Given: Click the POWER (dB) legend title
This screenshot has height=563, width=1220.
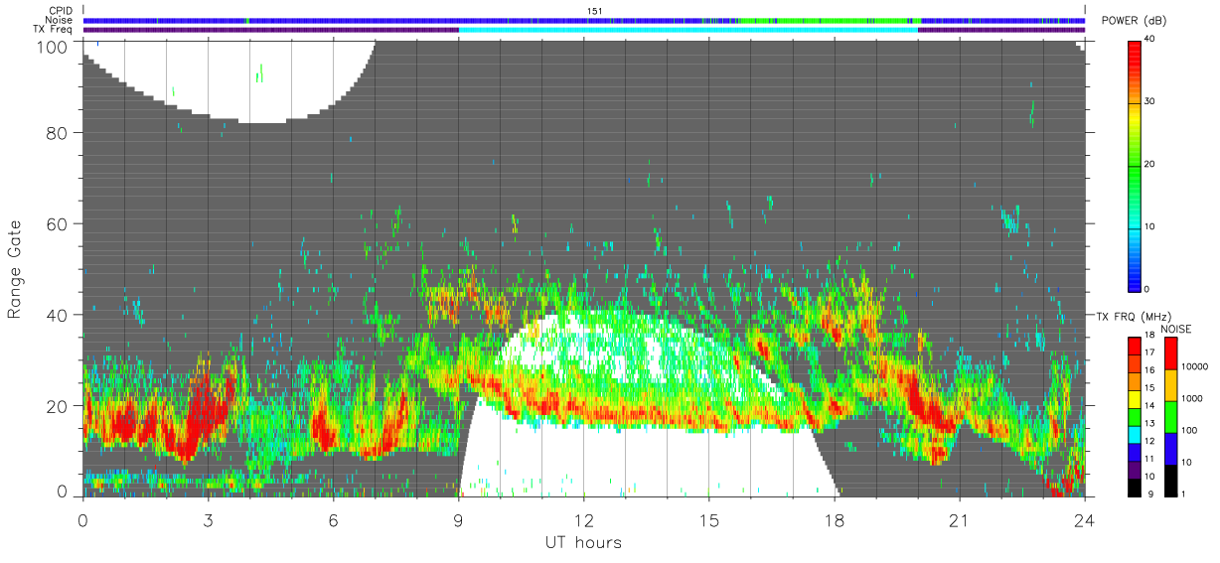Looking at the screenshot, I should coord(1133,22).
